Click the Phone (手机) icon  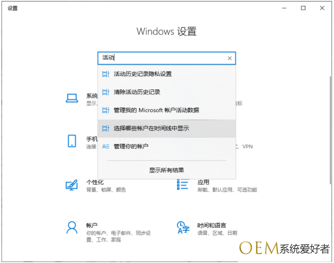[x=72, y=141]
